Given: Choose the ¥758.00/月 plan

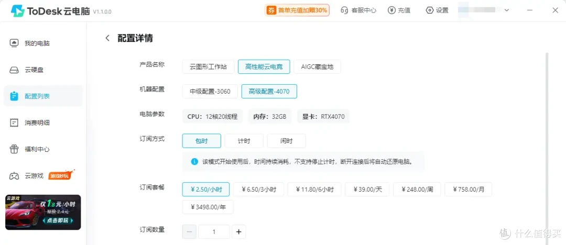Looking at the screenshot, I should click(468, 190).
